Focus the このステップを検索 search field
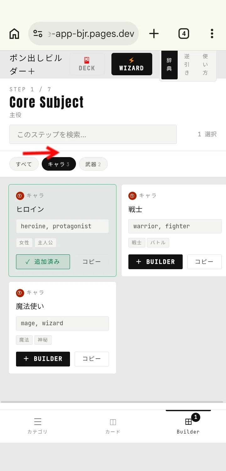226x471 pixels. coord(93,134)
